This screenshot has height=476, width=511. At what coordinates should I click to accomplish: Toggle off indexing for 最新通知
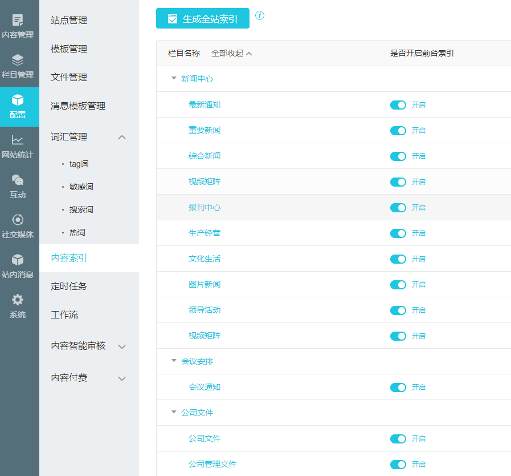tap(398, 105)
